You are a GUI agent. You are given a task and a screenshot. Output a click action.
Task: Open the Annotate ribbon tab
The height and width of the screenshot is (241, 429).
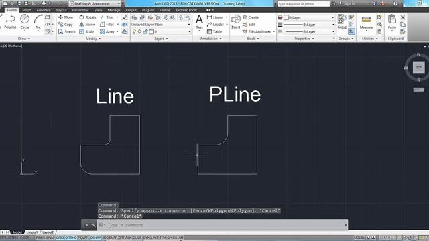(44, 10)
